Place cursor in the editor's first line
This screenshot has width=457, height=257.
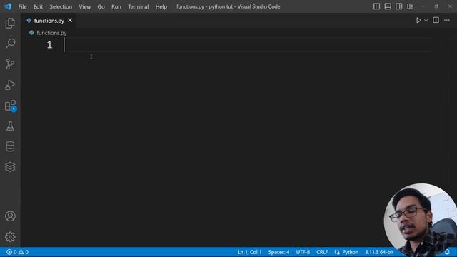tap(248, 45)
